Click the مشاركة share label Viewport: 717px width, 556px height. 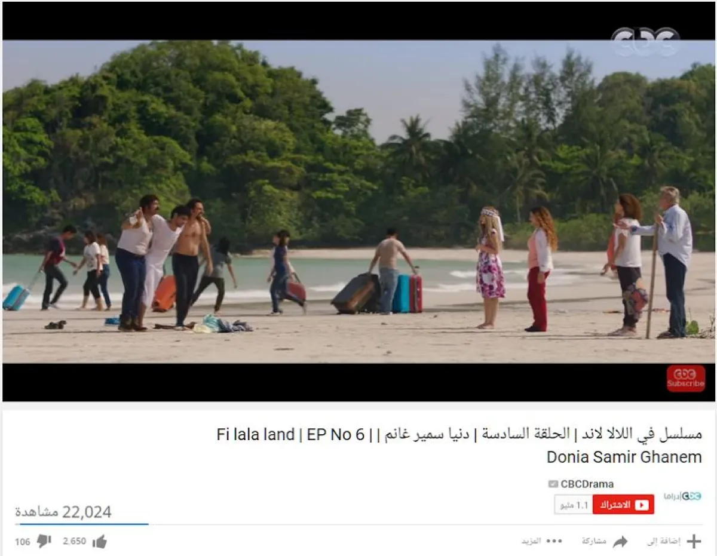point(594,541)
